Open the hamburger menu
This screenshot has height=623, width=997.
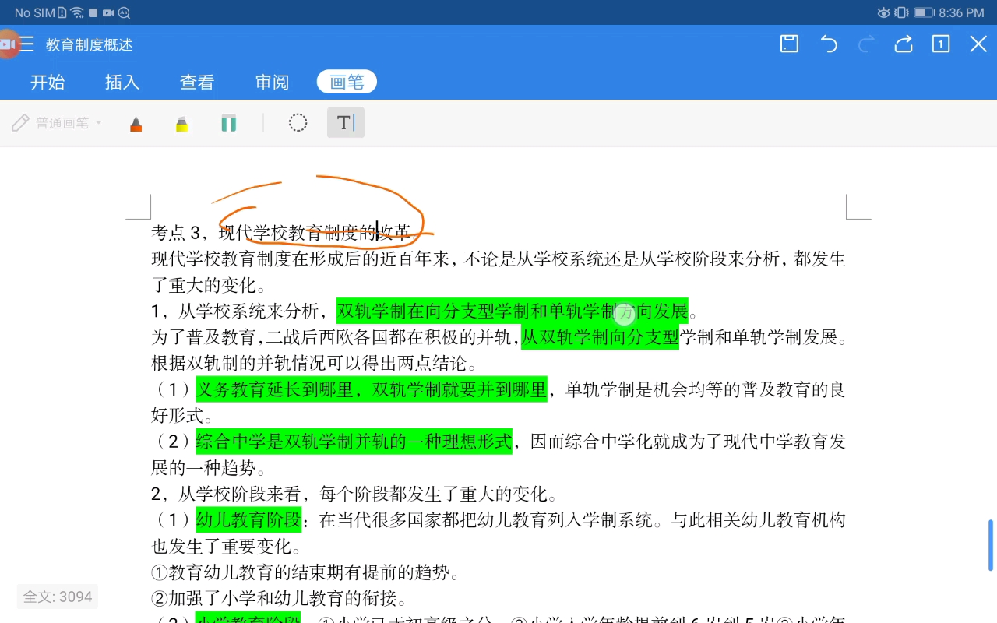(27, 44)
